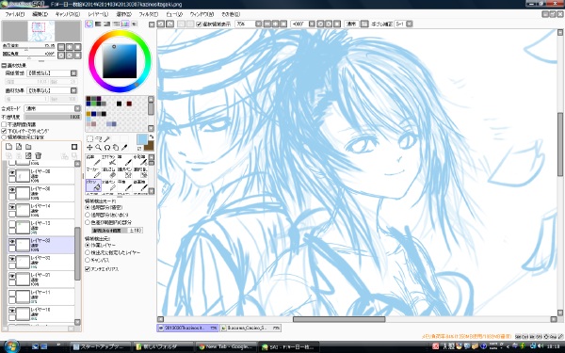Select the lasso selection tool
Viewport: 565px width, 353px height.
click(98, 138)
